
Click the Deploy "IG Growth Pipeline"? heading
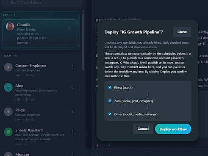point(133,32)
